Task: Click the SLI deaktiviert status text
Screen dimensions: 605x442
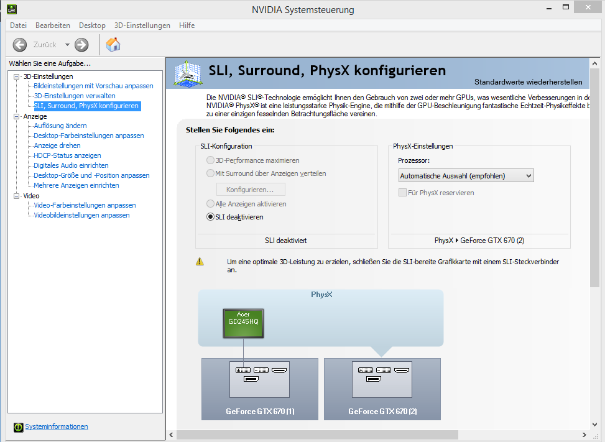Action: click(x=286, y=241)
